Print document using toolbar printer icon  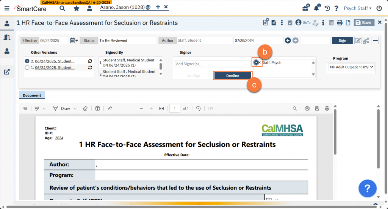pyautogui.click(x=339, y=23)
